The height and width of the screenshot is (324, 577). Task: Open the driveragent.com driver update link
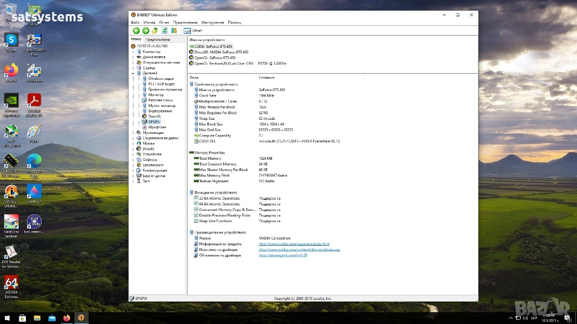tap(282, 255)
